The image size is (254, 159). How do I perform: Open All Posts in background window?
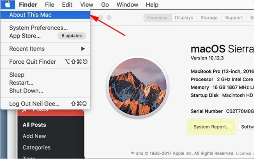pos(34,125)
